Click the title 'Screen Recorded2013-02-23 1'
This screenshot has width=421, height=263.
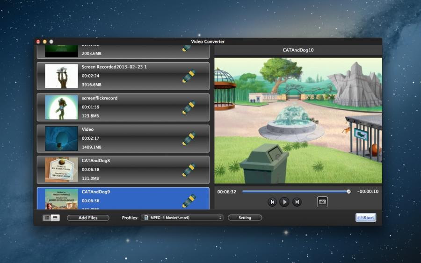coord(114,67)
